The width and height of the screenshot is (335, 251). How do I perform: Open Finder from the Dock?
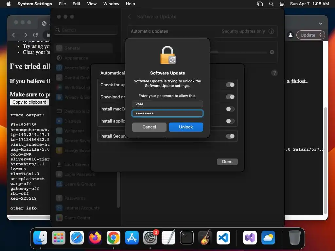(40, 238)
